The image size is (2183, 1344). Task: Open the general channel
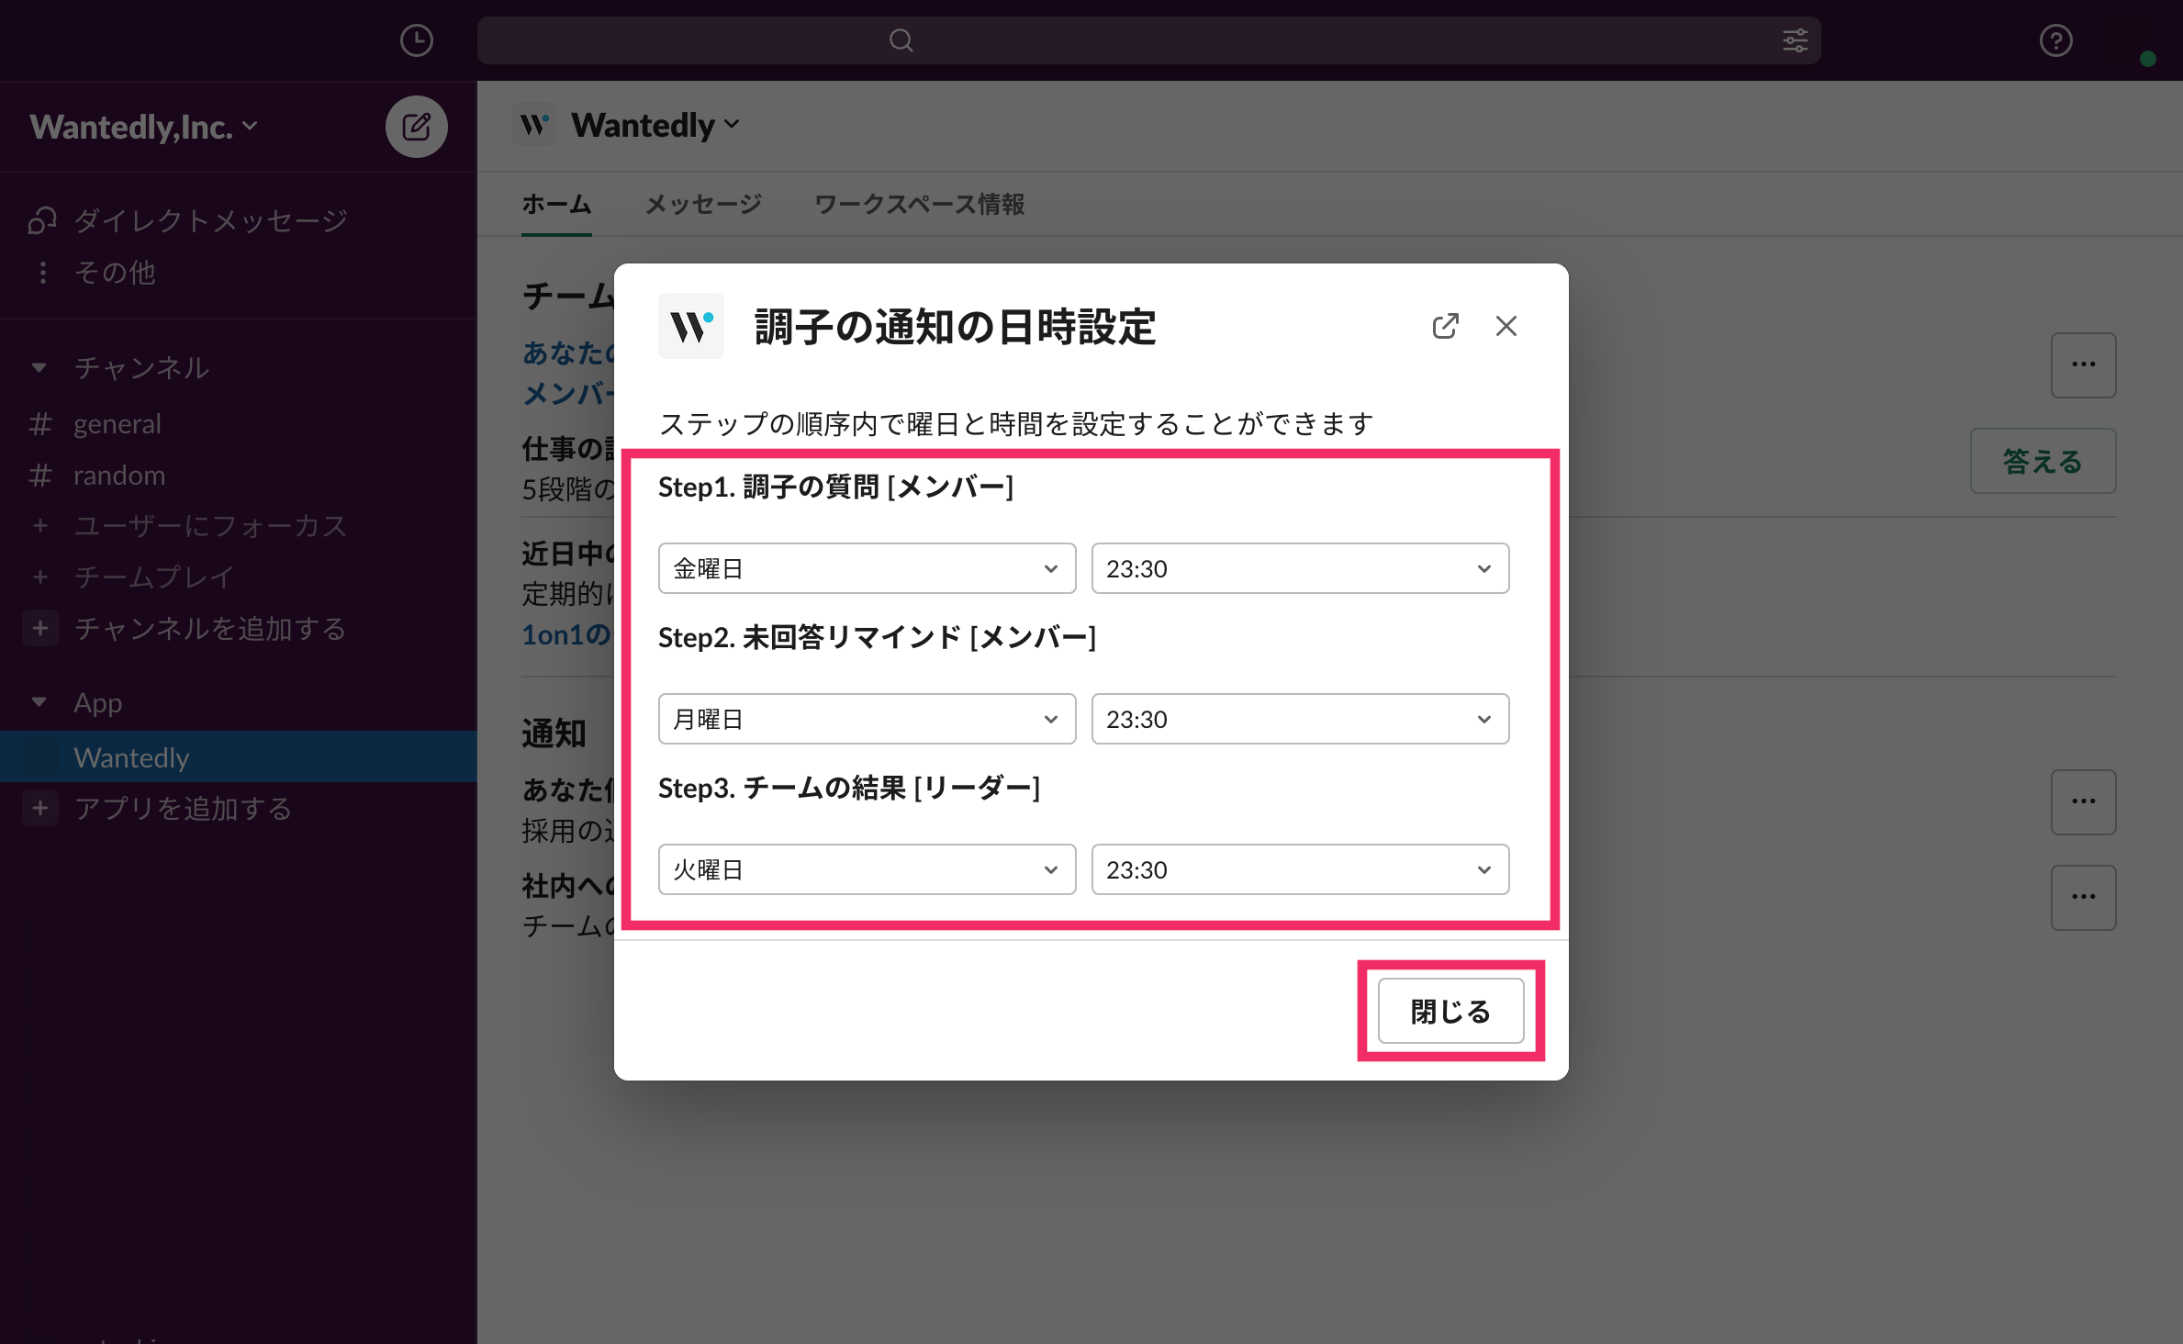pos(117,423)
